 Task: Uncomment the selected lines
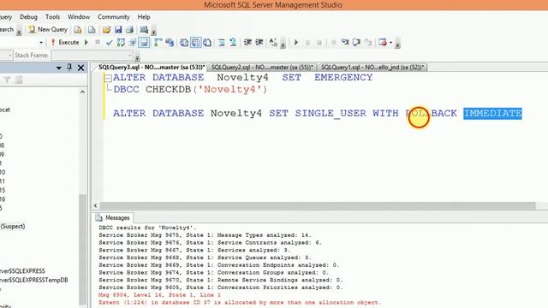point(233,43)
